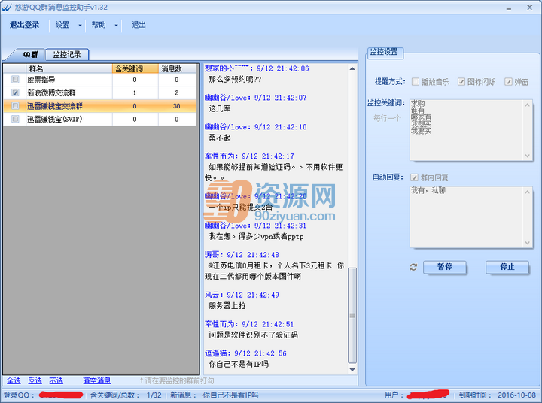Toggle the 弹窗 reminder checkbox
542x403 pixels.
(x=508, y=81)
